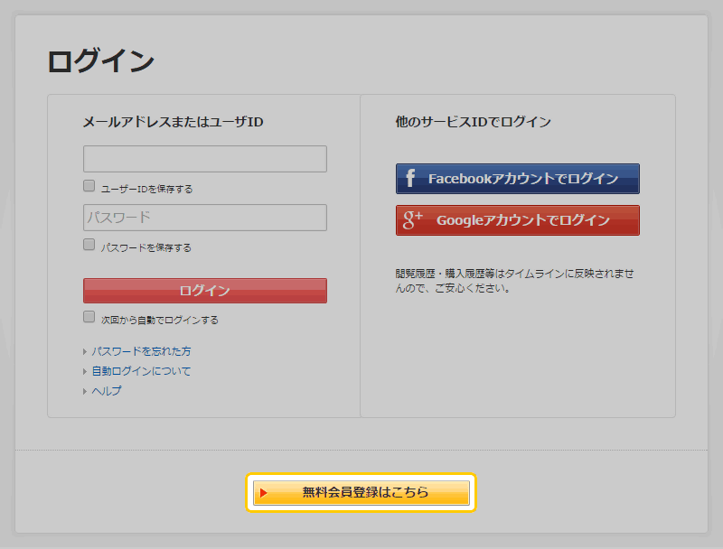Click the Facebook f logo icon

[x=410, y=178]
